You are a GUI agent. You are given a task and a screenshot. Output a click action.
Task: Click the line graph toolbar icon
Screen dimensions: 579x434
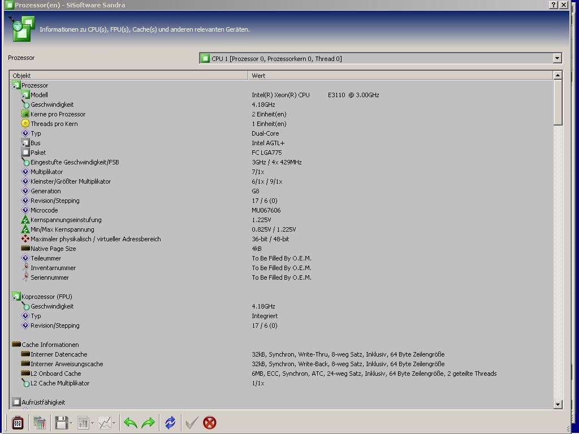(105, 423)
